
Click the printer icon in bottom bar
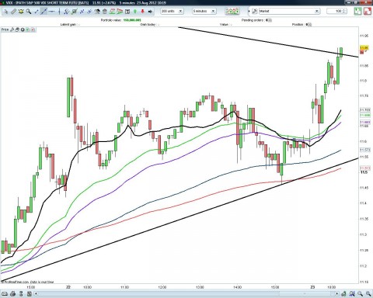[12, 294]
